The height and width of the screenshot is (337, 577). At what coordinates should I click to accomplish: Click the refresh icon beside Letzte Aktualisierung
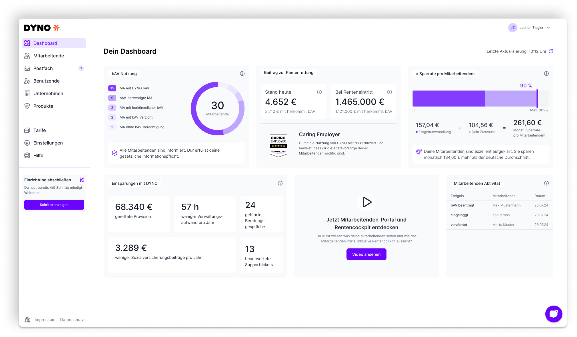pos(551,51)
